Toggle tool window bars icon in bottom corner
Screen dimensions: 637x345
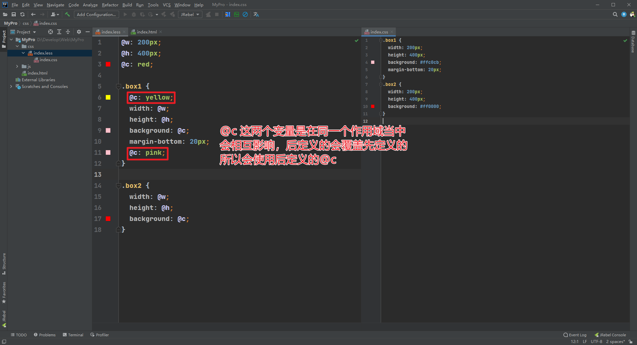(x=4, y=341)
